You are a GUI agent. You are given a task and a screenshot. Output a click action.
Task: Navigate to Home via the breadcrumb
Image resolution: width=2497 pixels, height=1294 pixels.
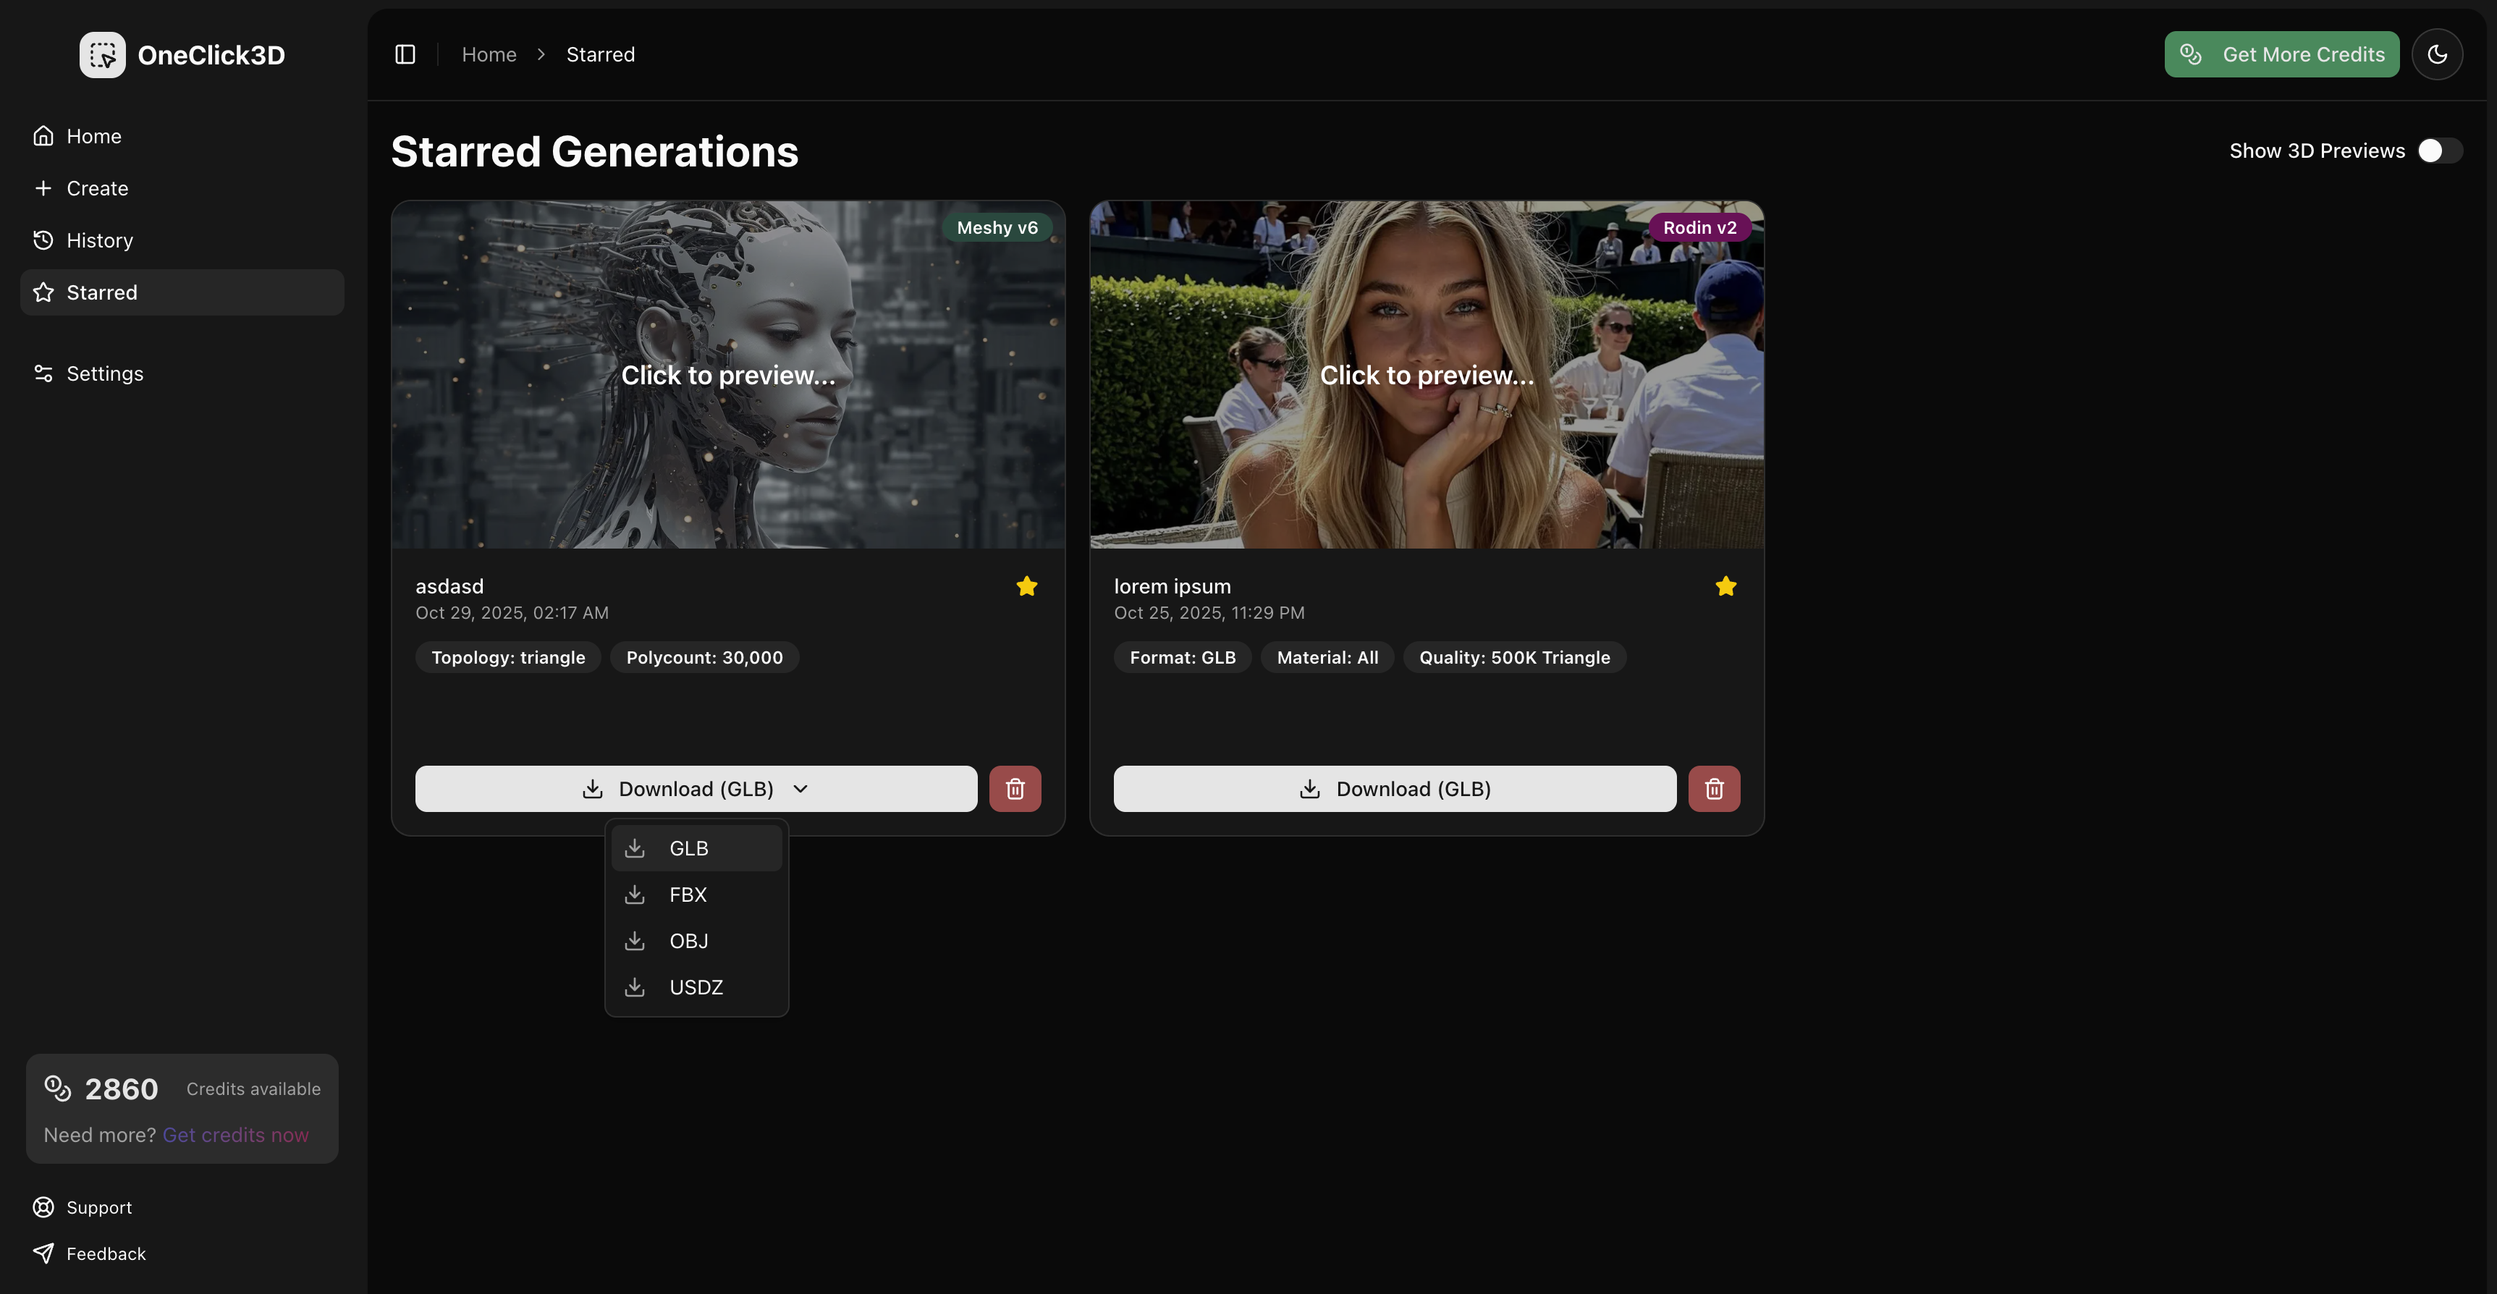(489, 54)
